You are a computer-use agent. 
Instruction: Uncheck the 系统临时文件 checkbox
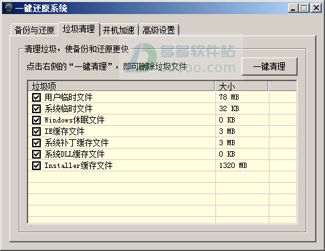pos(36,108)
